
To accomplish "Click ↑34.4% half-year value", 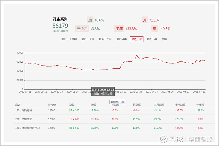I will pyautogui.click(x=179, y=128).
